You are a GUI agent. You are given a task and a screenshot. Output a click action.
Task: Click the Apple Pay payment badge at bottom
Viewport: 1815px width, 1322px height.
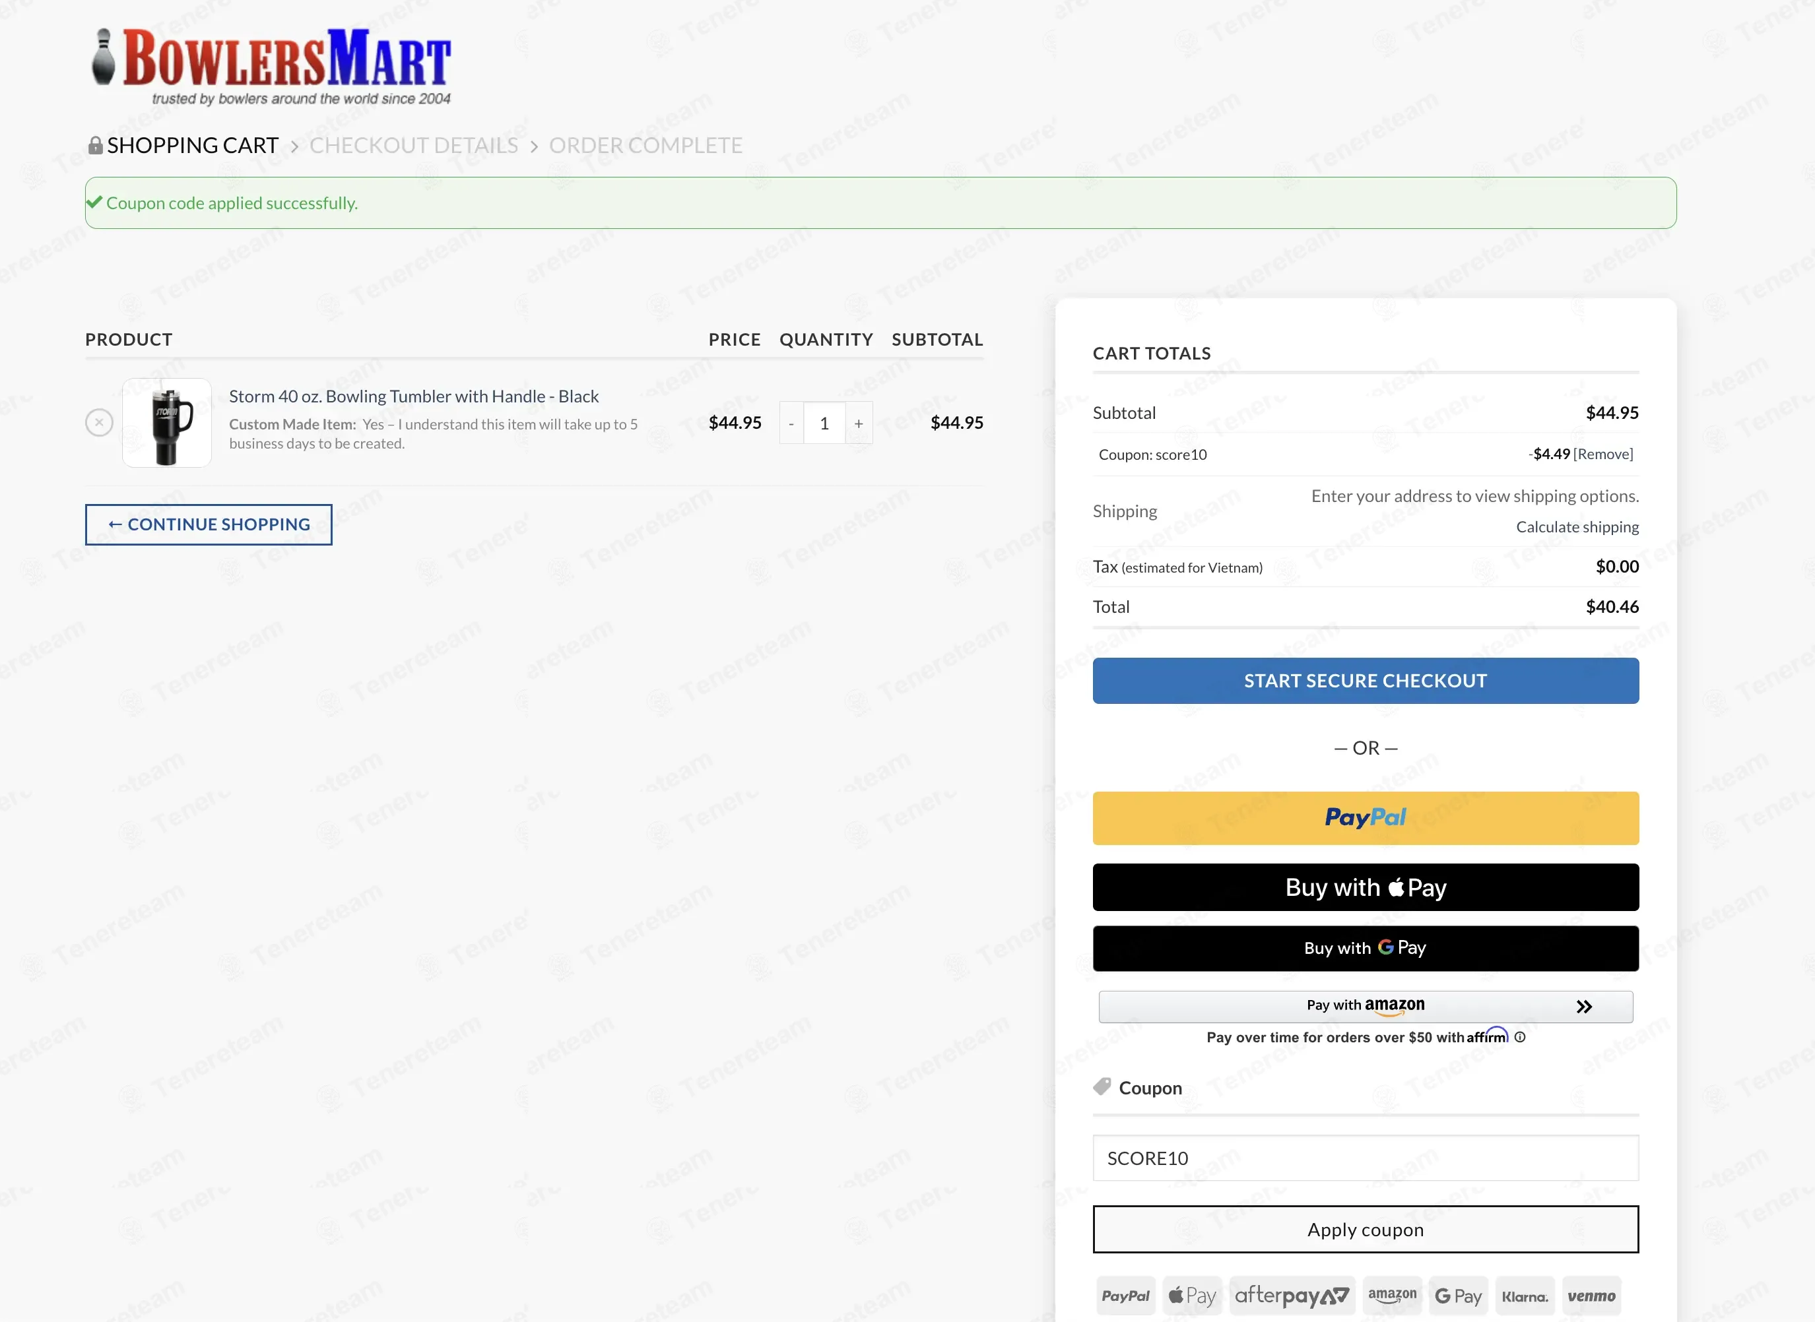[1192, 1296]
